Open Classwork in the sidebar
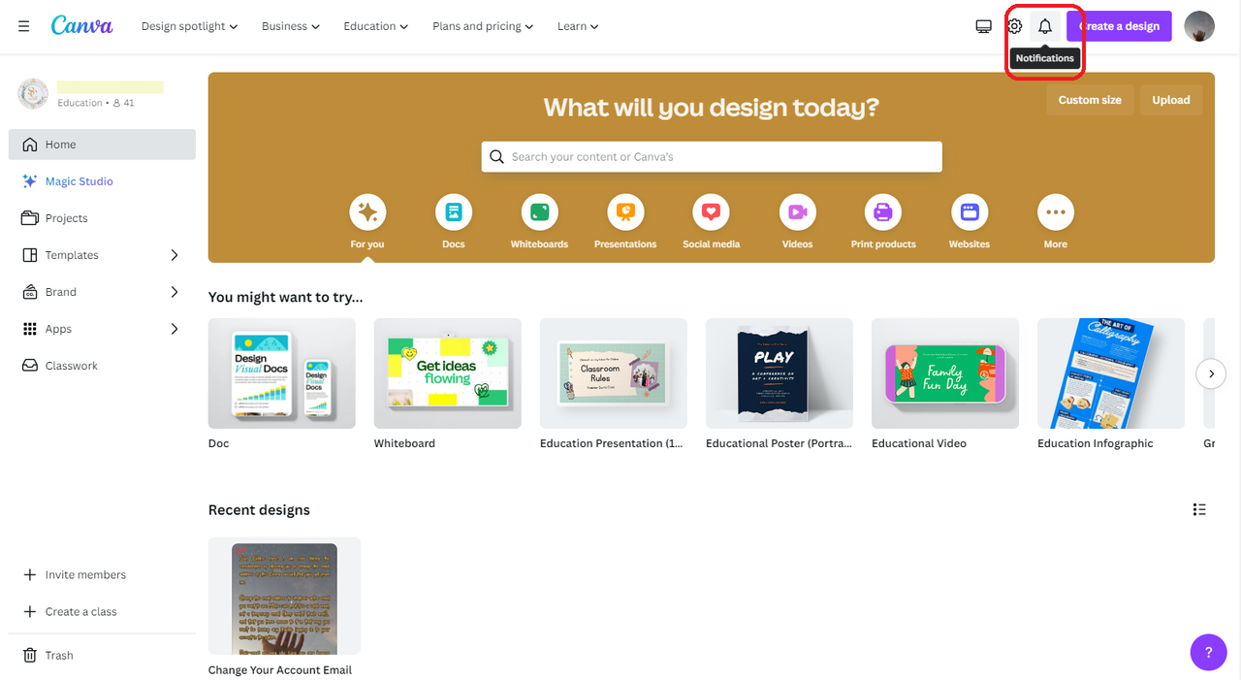 pos(102,366)
